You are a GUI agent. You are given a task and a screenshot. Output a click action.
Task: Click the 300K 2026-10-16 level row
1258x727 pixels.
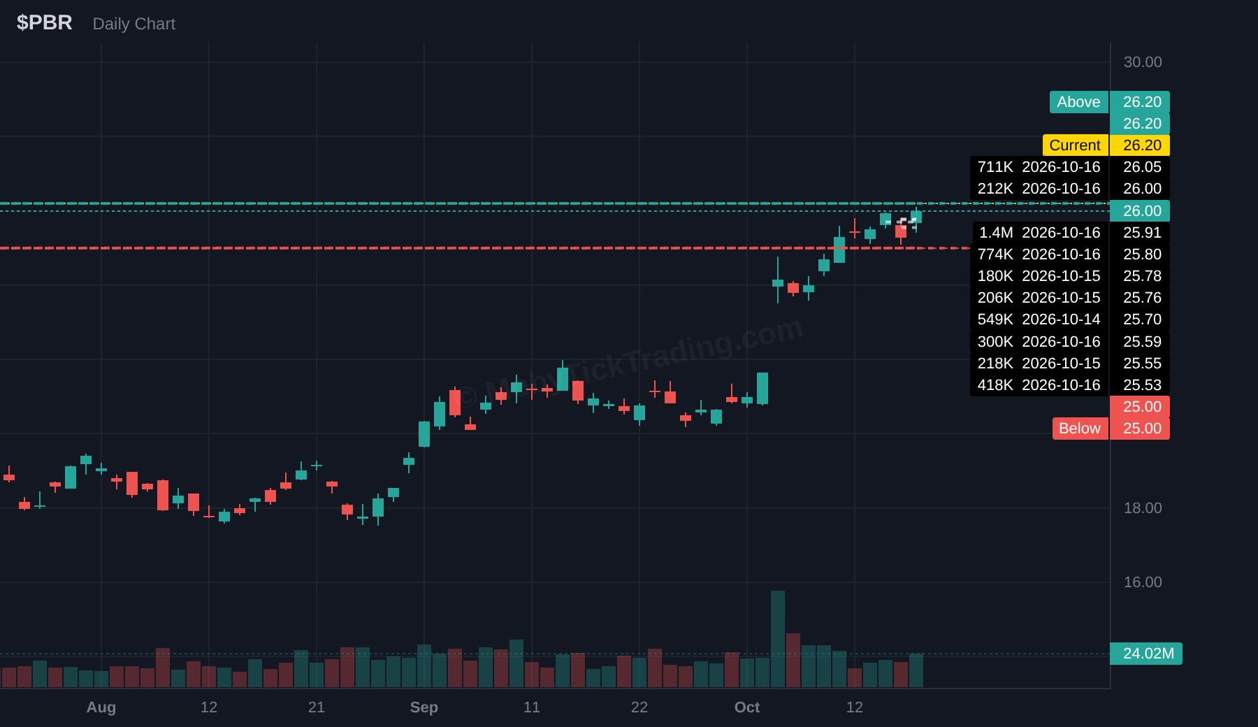[1070, 342]
